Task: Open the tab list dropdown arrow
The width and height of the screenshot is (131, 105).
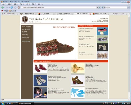Action: coord(129,14)
